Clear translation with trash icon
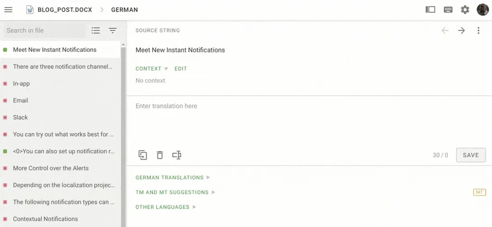The width and height of the screenshot is (492, 227). (x=160, y=155)
